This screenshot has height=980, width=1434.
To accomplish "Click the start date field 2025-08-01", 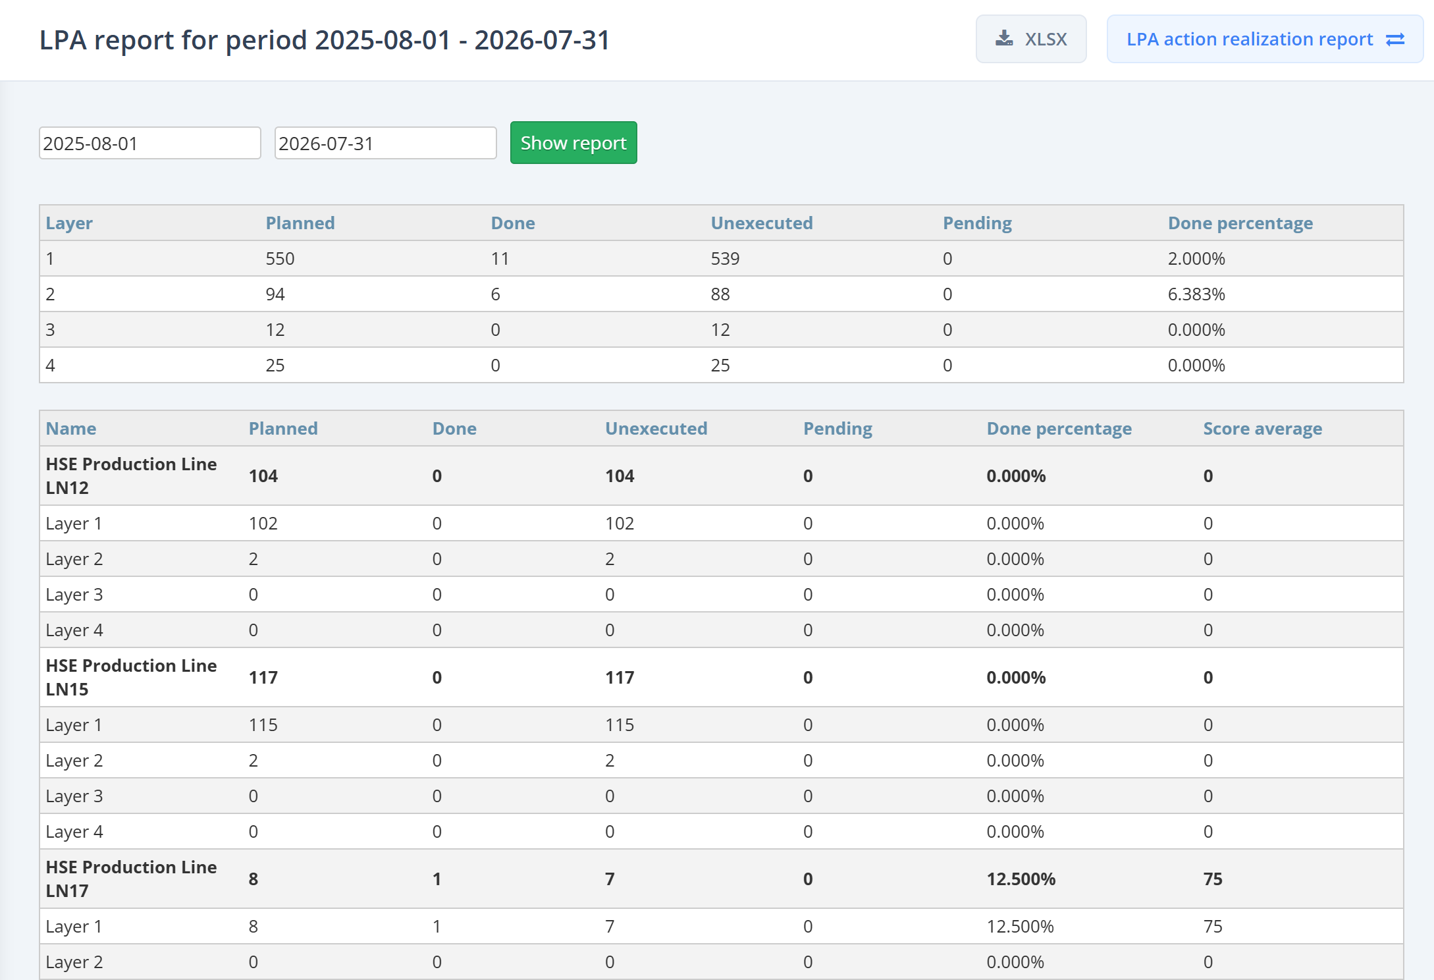I will click(x=150, y=143).
